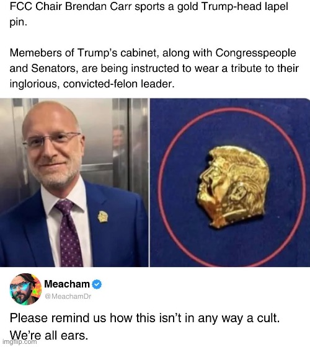This screenshot has height=347, width=310.
Task: Open the left photo of suited man
Action: pyautogui.click(x=74, y=182)
